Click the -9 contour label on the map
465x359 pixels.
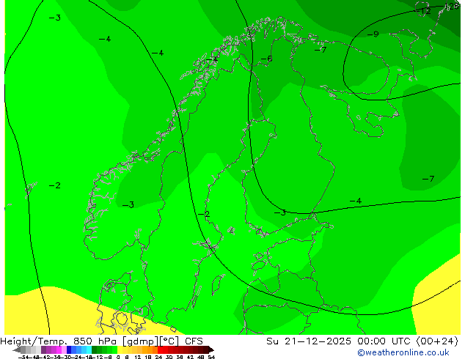point(373,34)
